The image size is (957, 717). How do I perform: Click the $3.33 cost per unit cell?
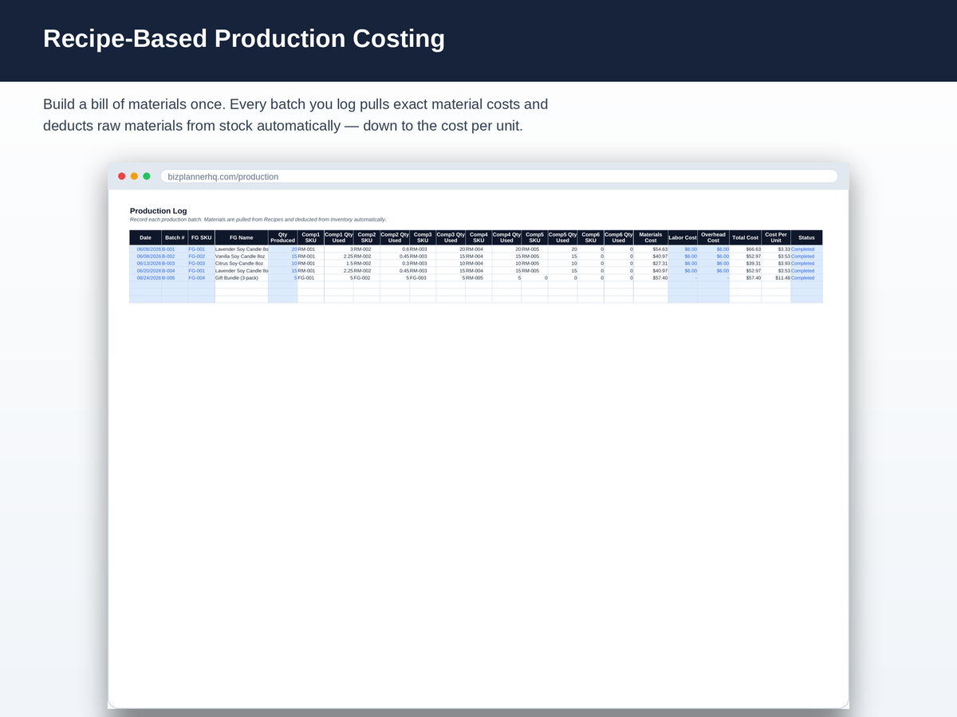click(x=776, y=249)
